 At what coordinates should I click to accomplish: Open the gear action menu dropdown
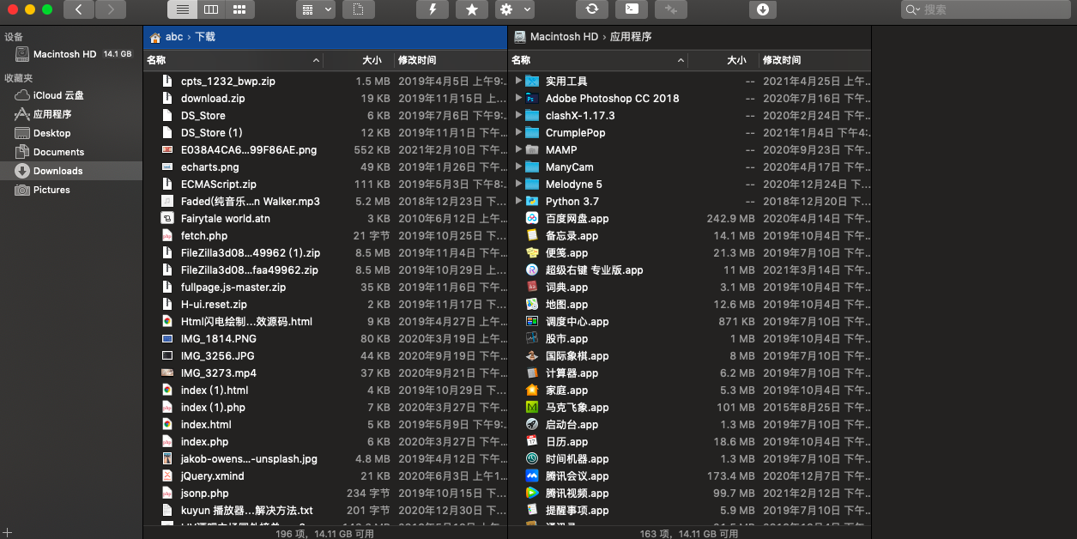[515, 9]
